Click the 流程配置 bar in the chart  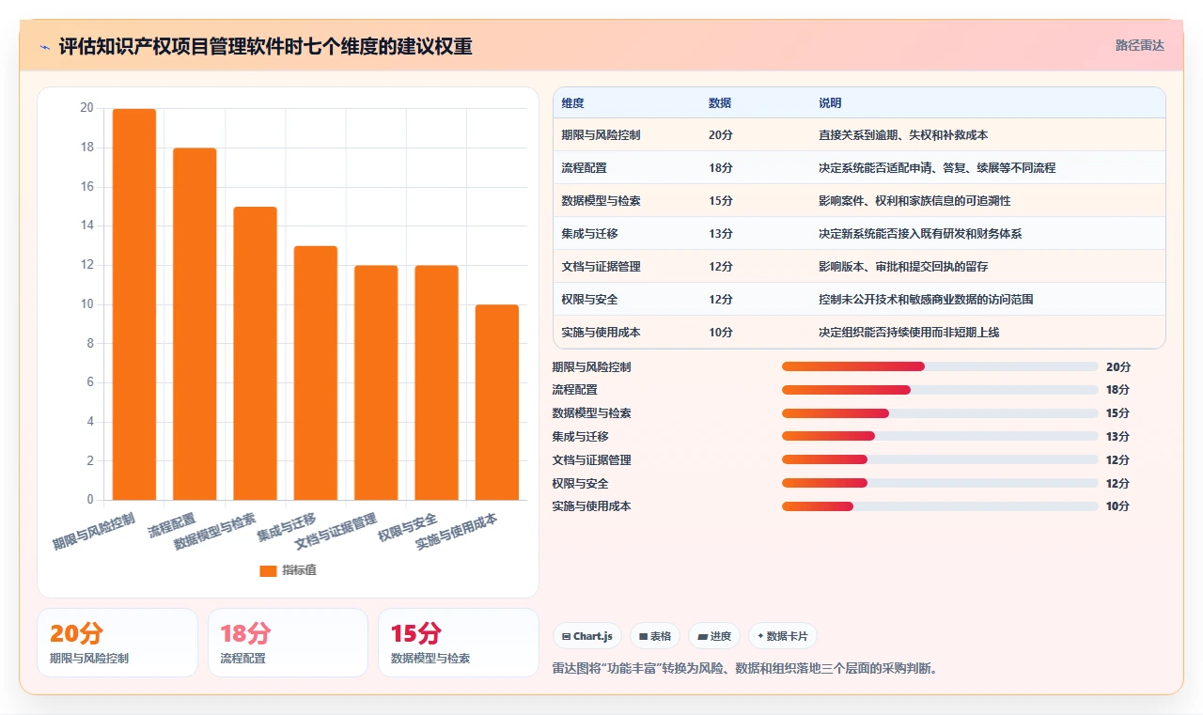(x=195, y=324)
